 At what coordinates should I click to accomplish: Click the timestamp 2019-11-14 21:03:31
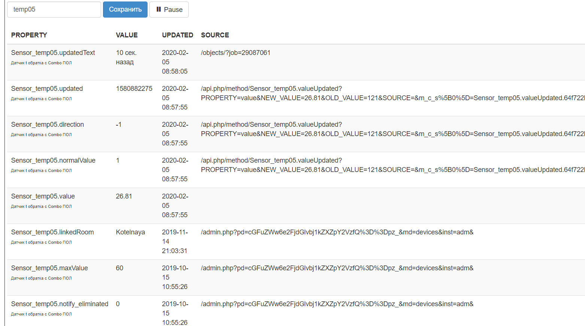pos(175,242)
